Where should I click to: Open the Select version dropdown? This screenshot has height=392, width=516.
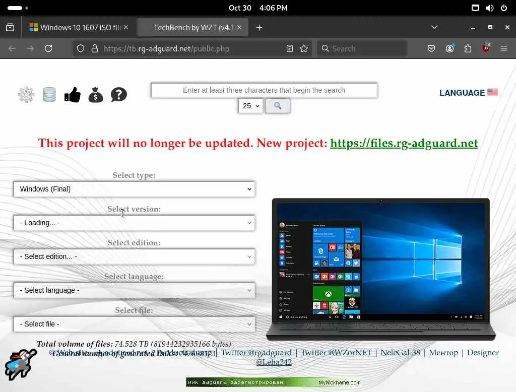pyautogui.click(x=134, y=223)
